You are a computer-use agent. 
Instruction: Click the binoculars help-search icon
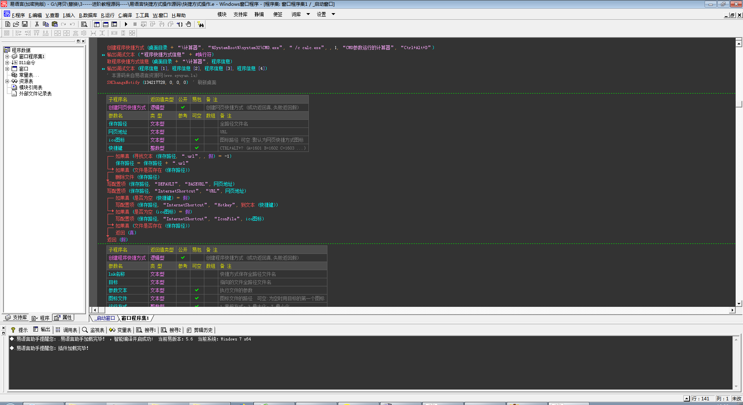coord(200,24)
